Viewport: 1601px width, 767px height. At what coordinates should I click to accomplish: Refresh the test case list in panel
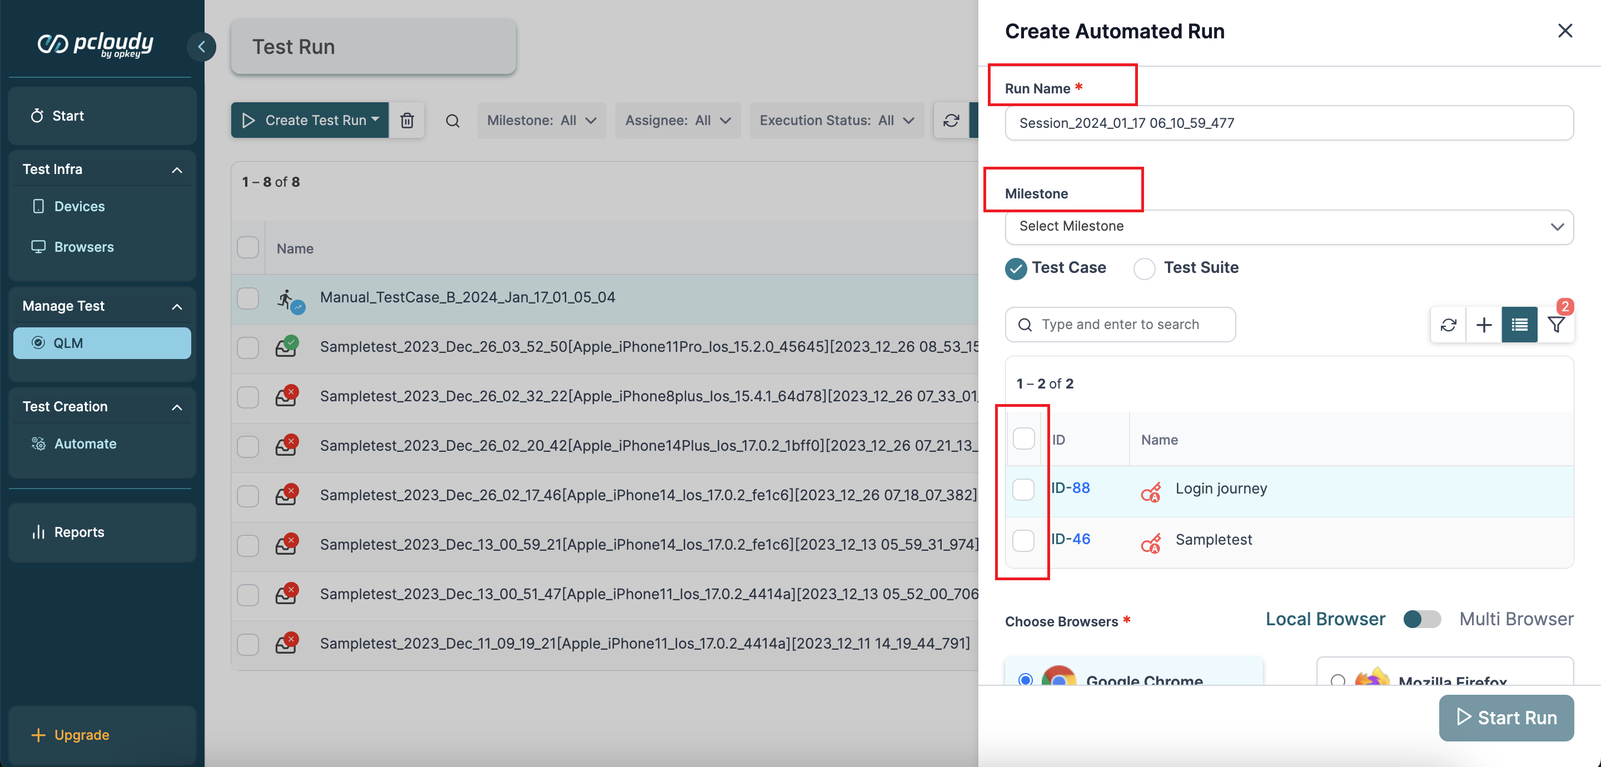tap(1448, 325)
